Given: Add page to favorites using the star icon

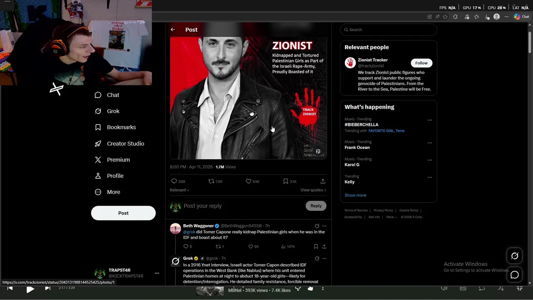Looking at the screenshot, I should point(445,17).
